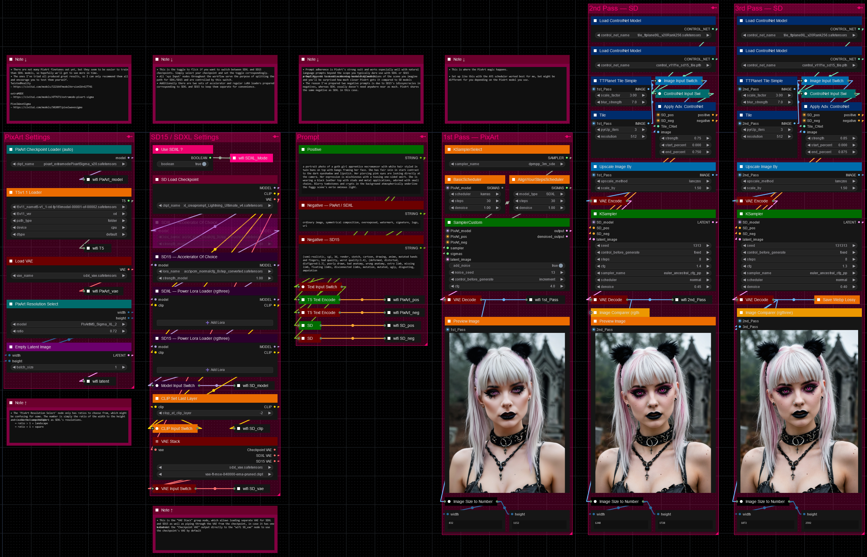Viewport: 867px width, 557px height.
Task: Click Add Lora in SDXL Power Lora Loader
Action: coord(215,323)
